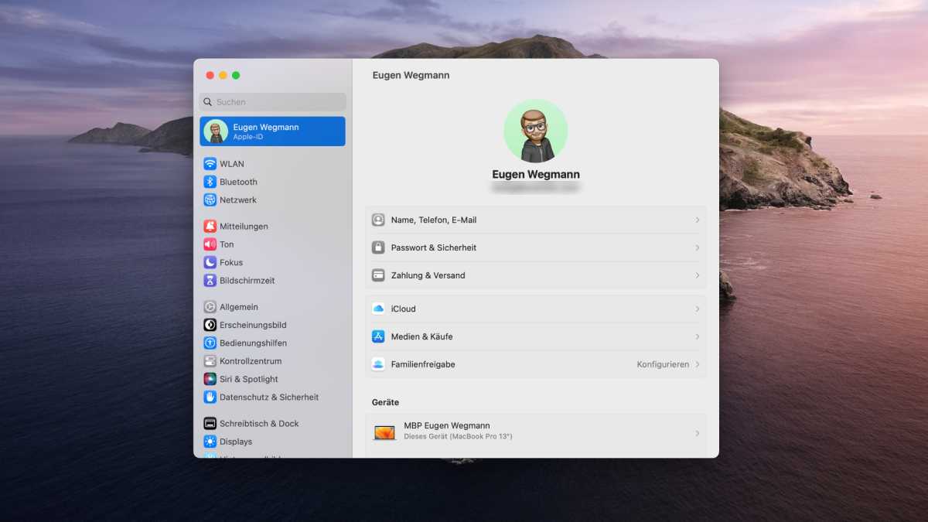Click the Ton speaker icon
This screenshot has height=522, width=928.
210,244
